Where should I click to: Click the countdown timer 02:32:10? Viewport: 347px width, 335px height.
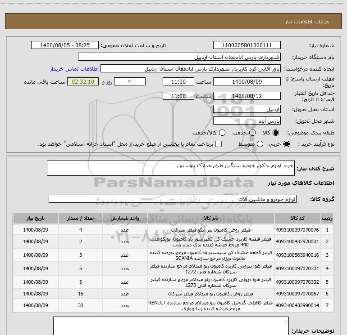pos(83,81)
